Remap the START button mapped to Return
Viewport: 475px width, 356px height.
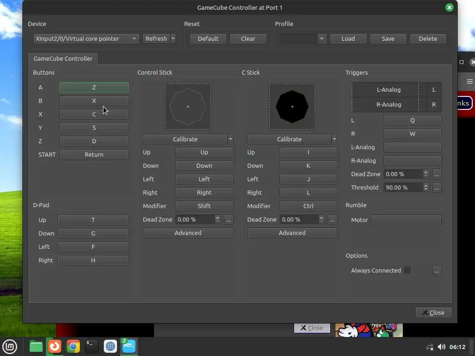pos(94,154)
